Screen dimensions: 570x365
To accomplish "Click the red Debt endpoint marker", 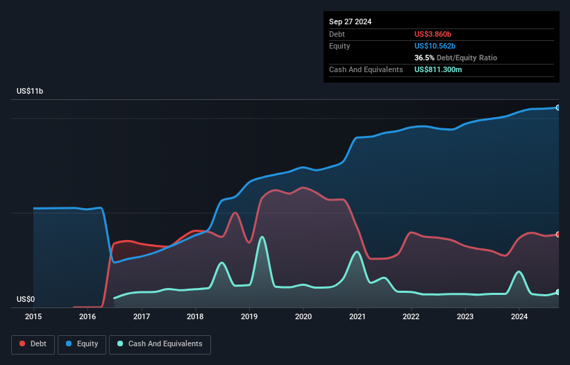I will click(x=558, y=235).
